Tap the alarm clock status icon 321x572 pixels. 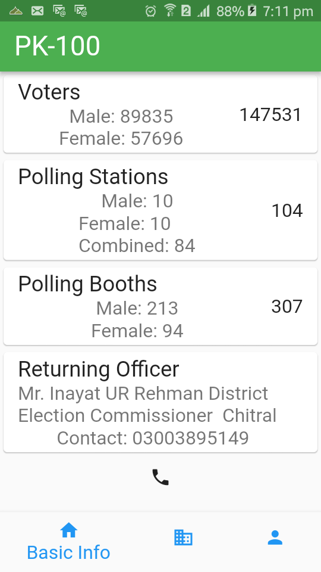pos(150,11)
